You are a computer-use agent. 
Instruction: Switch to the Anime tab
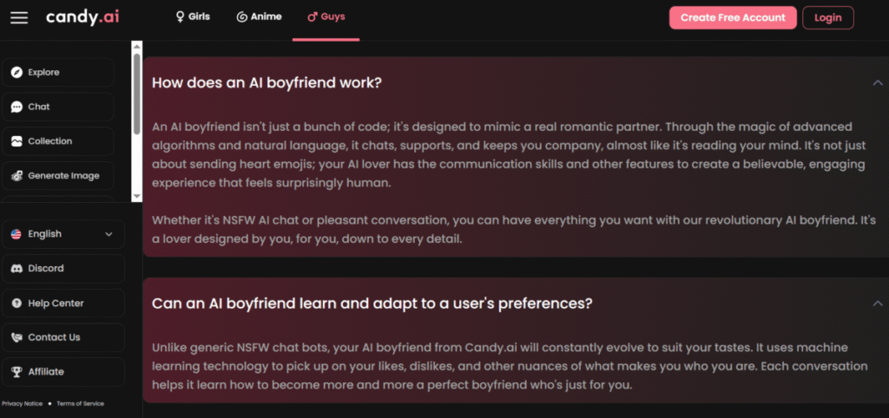259,16
